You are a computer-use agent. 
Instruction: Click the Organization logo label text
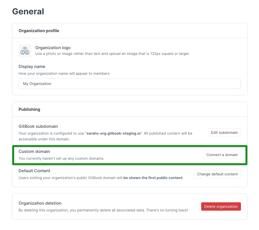53,48
